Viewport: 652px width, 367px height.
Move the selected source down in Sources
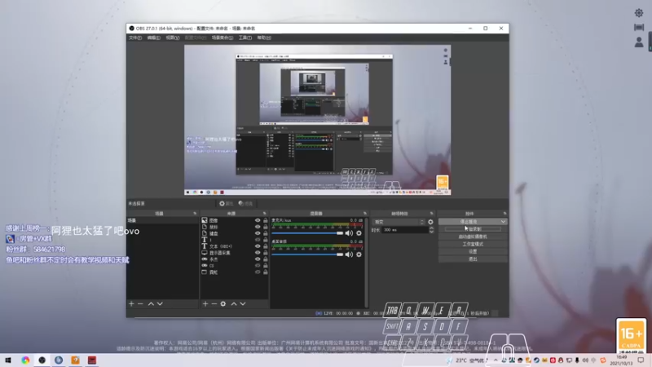pos(243,304)
